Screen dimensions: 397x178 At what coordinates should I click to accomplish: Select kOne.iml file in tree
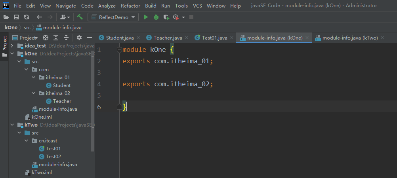coord(42,117)
